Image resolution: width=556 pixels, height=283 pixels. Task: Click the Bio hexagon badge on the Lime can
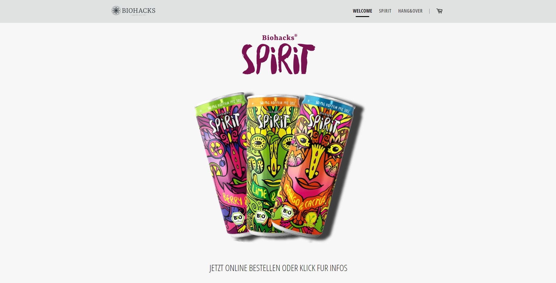(x=260, y=216)
